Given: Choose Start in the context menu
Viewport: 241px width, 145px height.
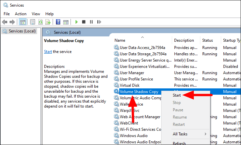Looking at the screenshot, I should click(x=176, y=95).
